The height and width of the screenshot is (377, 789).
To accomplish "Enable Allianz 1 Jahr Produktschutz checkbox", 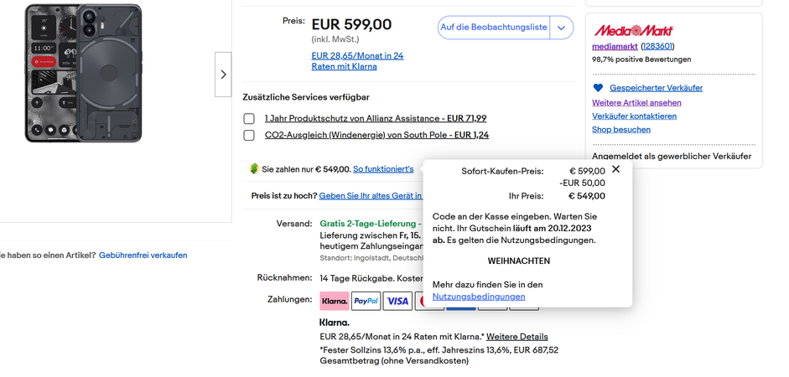I will click(249, 119).
